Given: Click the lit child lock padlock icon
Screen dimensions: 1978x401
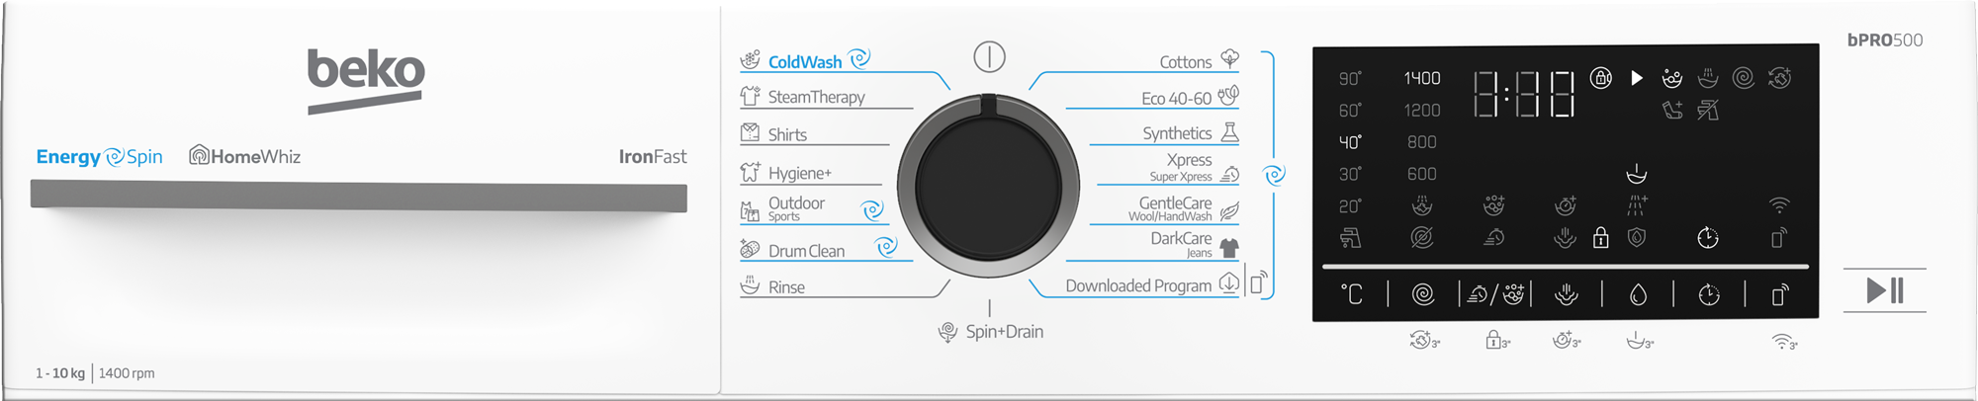Looking at the screenshot, I should (1601, 238).
